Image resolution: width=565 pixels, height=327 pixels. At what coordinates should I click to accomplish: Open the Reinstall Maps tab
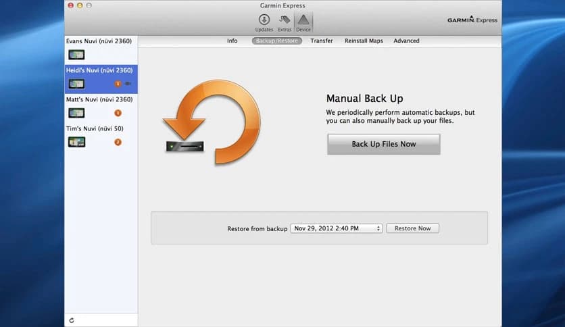[364, 41]
